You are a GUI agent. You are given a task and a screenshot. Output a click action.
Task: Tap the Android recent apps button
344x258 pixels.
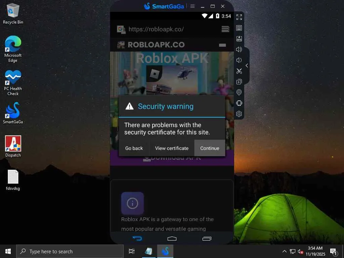pos(207,239)
